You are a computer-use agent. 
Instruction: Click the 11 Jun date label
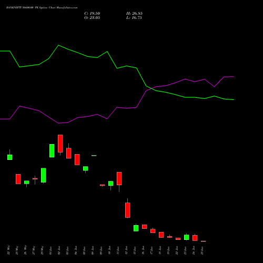(x=118, y=250)
